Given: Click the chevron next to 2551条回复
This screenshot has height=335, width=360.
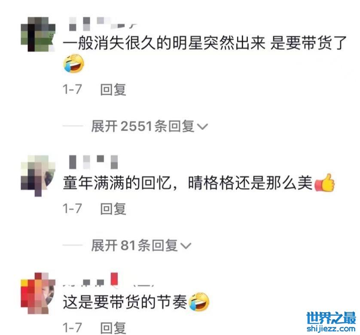Looking at the screenshot, I should pos(202,127).
